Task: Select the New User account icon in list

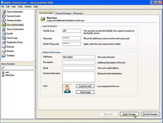Action: click(3, 75)
